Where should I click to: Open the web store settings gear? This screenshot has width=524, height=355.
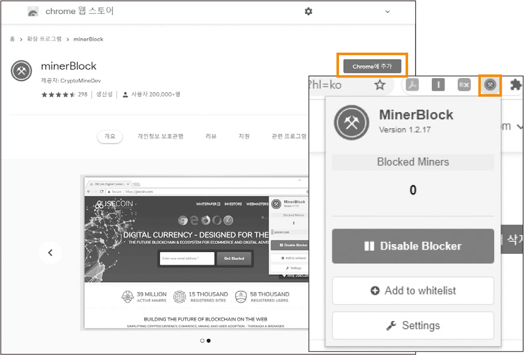click(309, 12)
